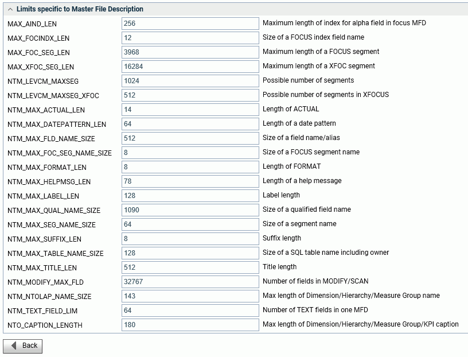The width and height of the screenshot is (468, 357).
Task: Click the NTM_MAX_SEG_NAME_SIZE input box
Action: coord(190,224)
